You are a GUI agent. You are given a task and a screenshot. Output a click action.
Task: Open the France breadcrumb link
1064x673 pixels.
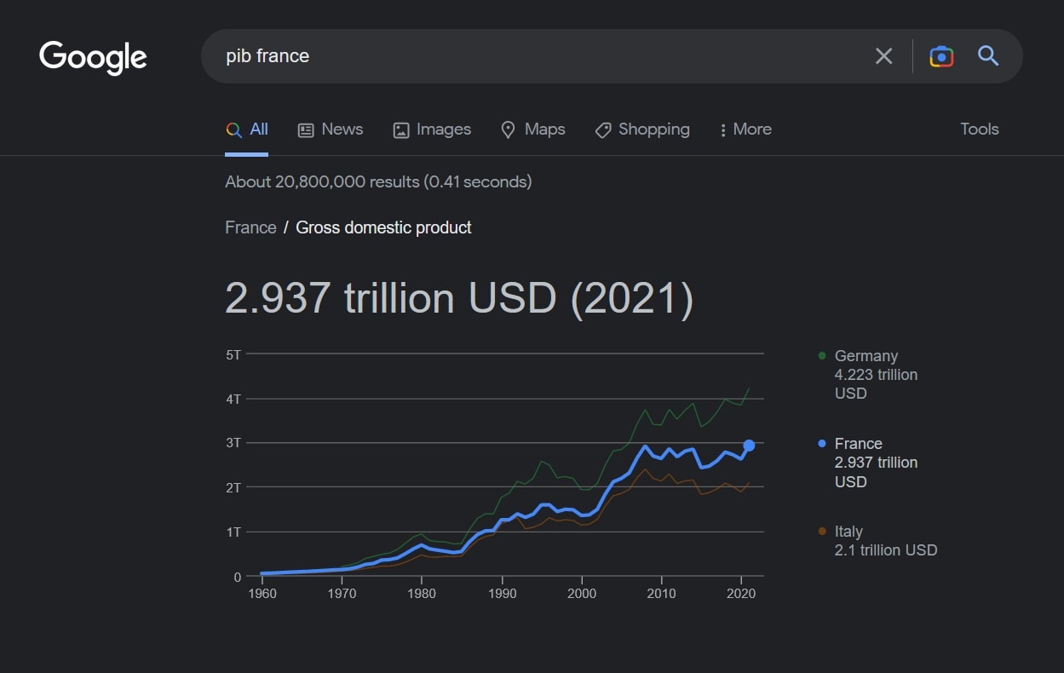point(250,227)
